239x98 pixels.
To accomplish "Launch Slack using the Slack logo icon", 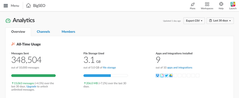I will click(x=233, y=4).
